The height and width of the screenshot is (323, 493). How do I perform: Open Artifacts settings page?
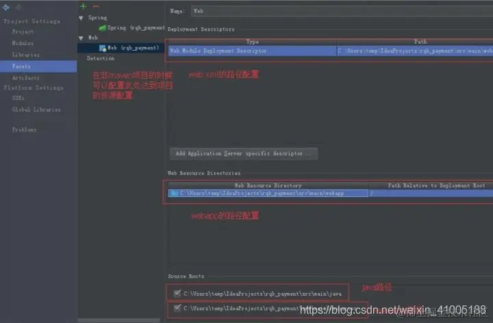[26, 78]
